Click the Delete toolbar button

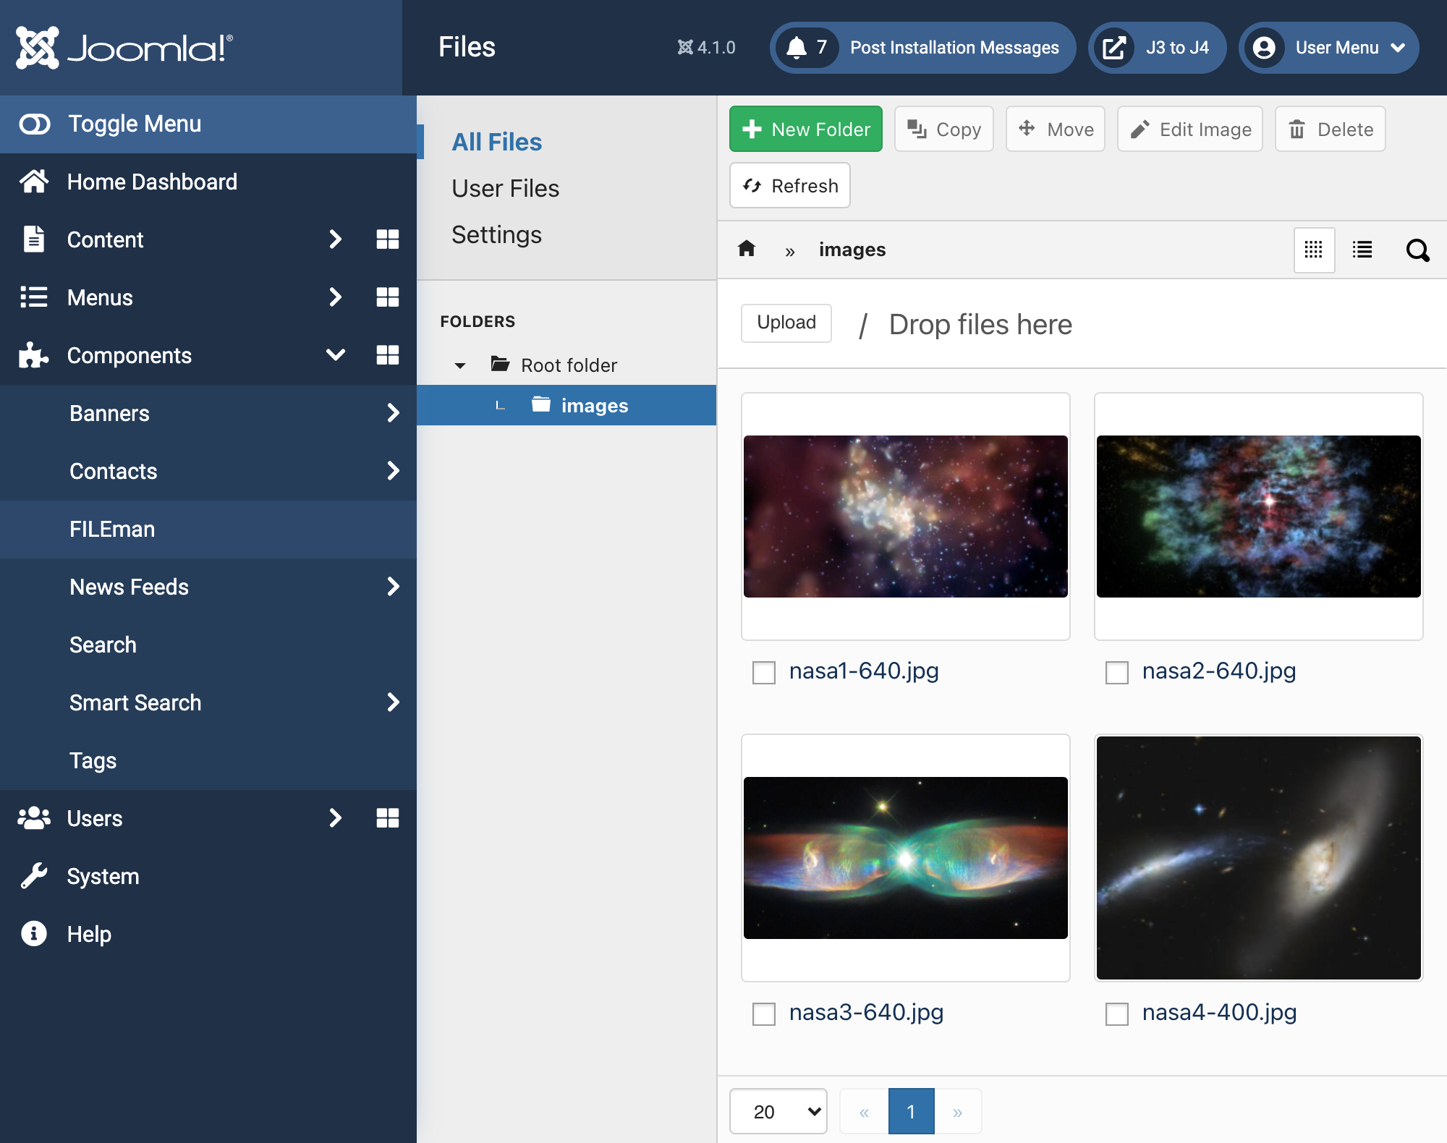tap(1331, 129)
